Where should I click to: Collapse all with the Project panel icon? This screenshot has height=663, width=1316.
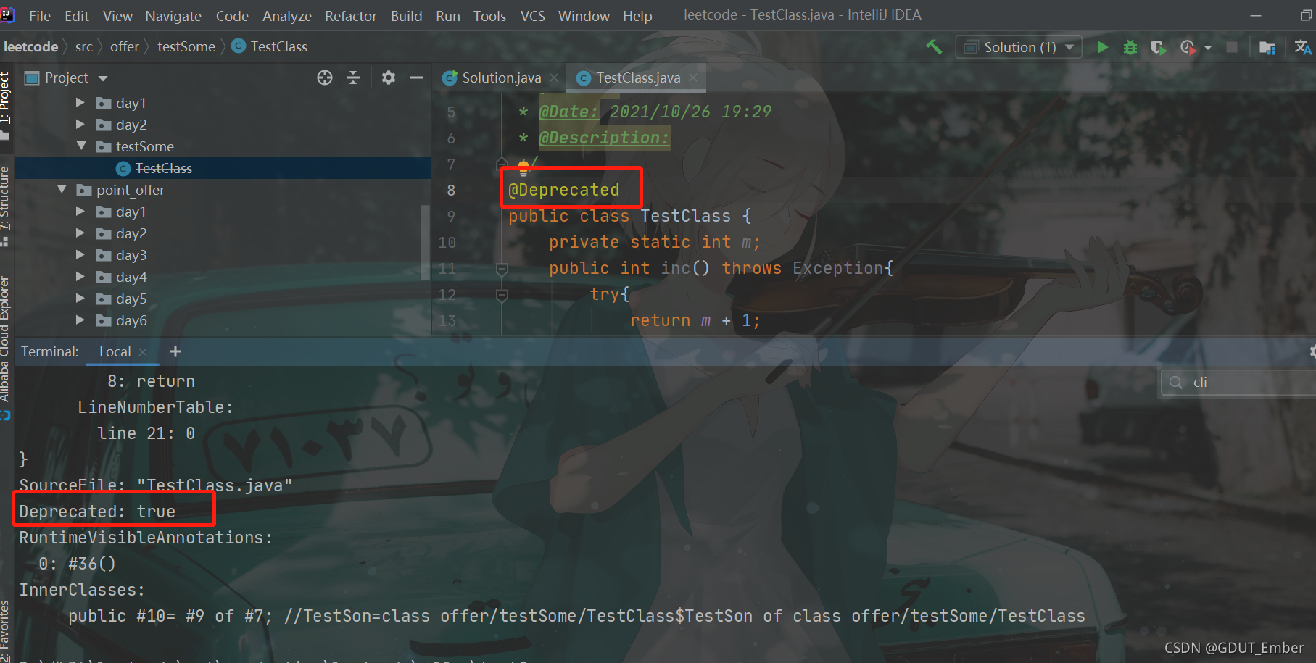(x=353, y=78)
